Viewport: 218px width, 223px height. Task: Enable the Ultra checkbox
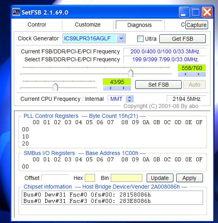coord(140,39)
